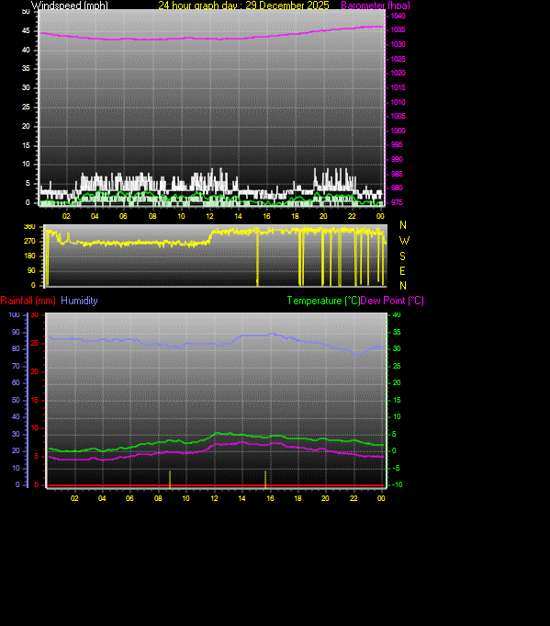550x626 pixels.
Task: Click the red 25 rainfall axis value
Action: click(35, 344)
